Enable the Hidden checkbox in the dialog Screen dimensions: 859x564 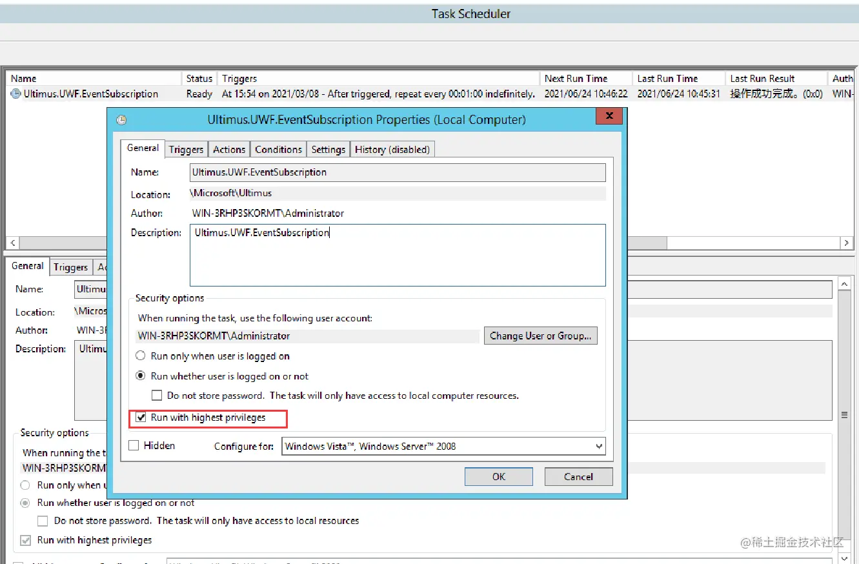[x=134, y=445]
